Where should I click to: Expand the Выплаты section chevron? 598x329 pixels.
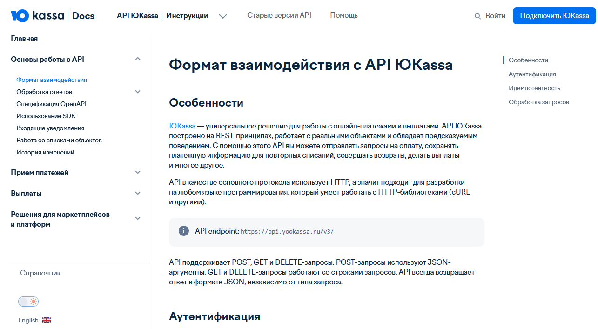tap(138, 193)
